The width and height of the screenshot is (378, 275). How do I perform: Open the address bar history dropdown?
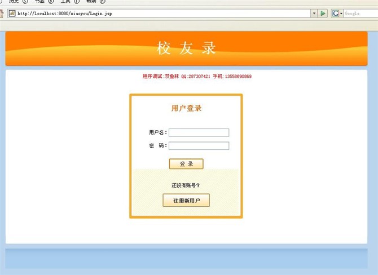point(314,13)
